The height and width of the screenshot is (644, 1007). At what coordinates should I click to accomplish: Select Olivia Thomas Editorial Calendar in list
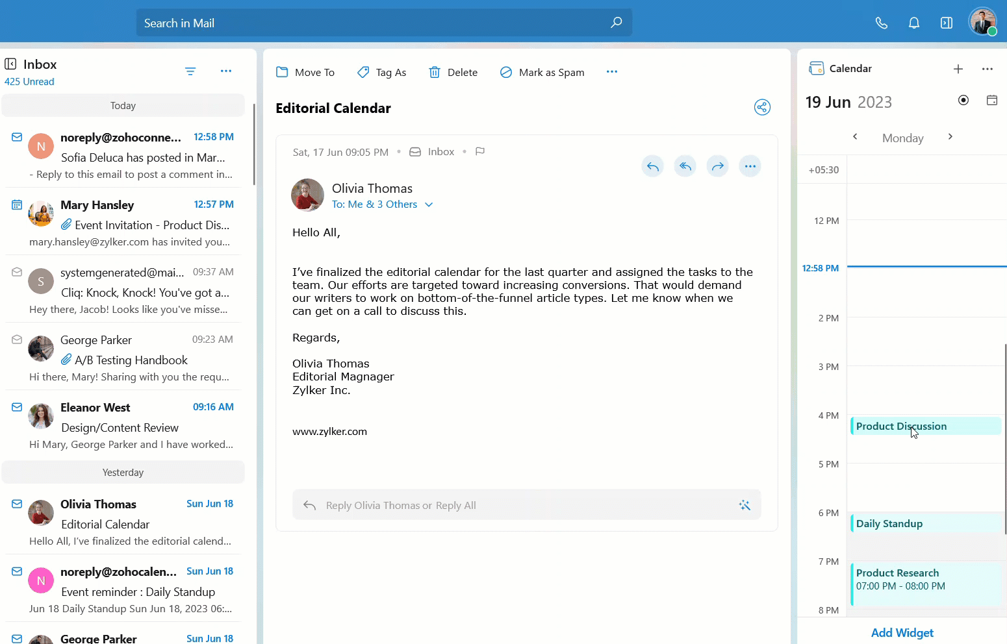[123, 523]
